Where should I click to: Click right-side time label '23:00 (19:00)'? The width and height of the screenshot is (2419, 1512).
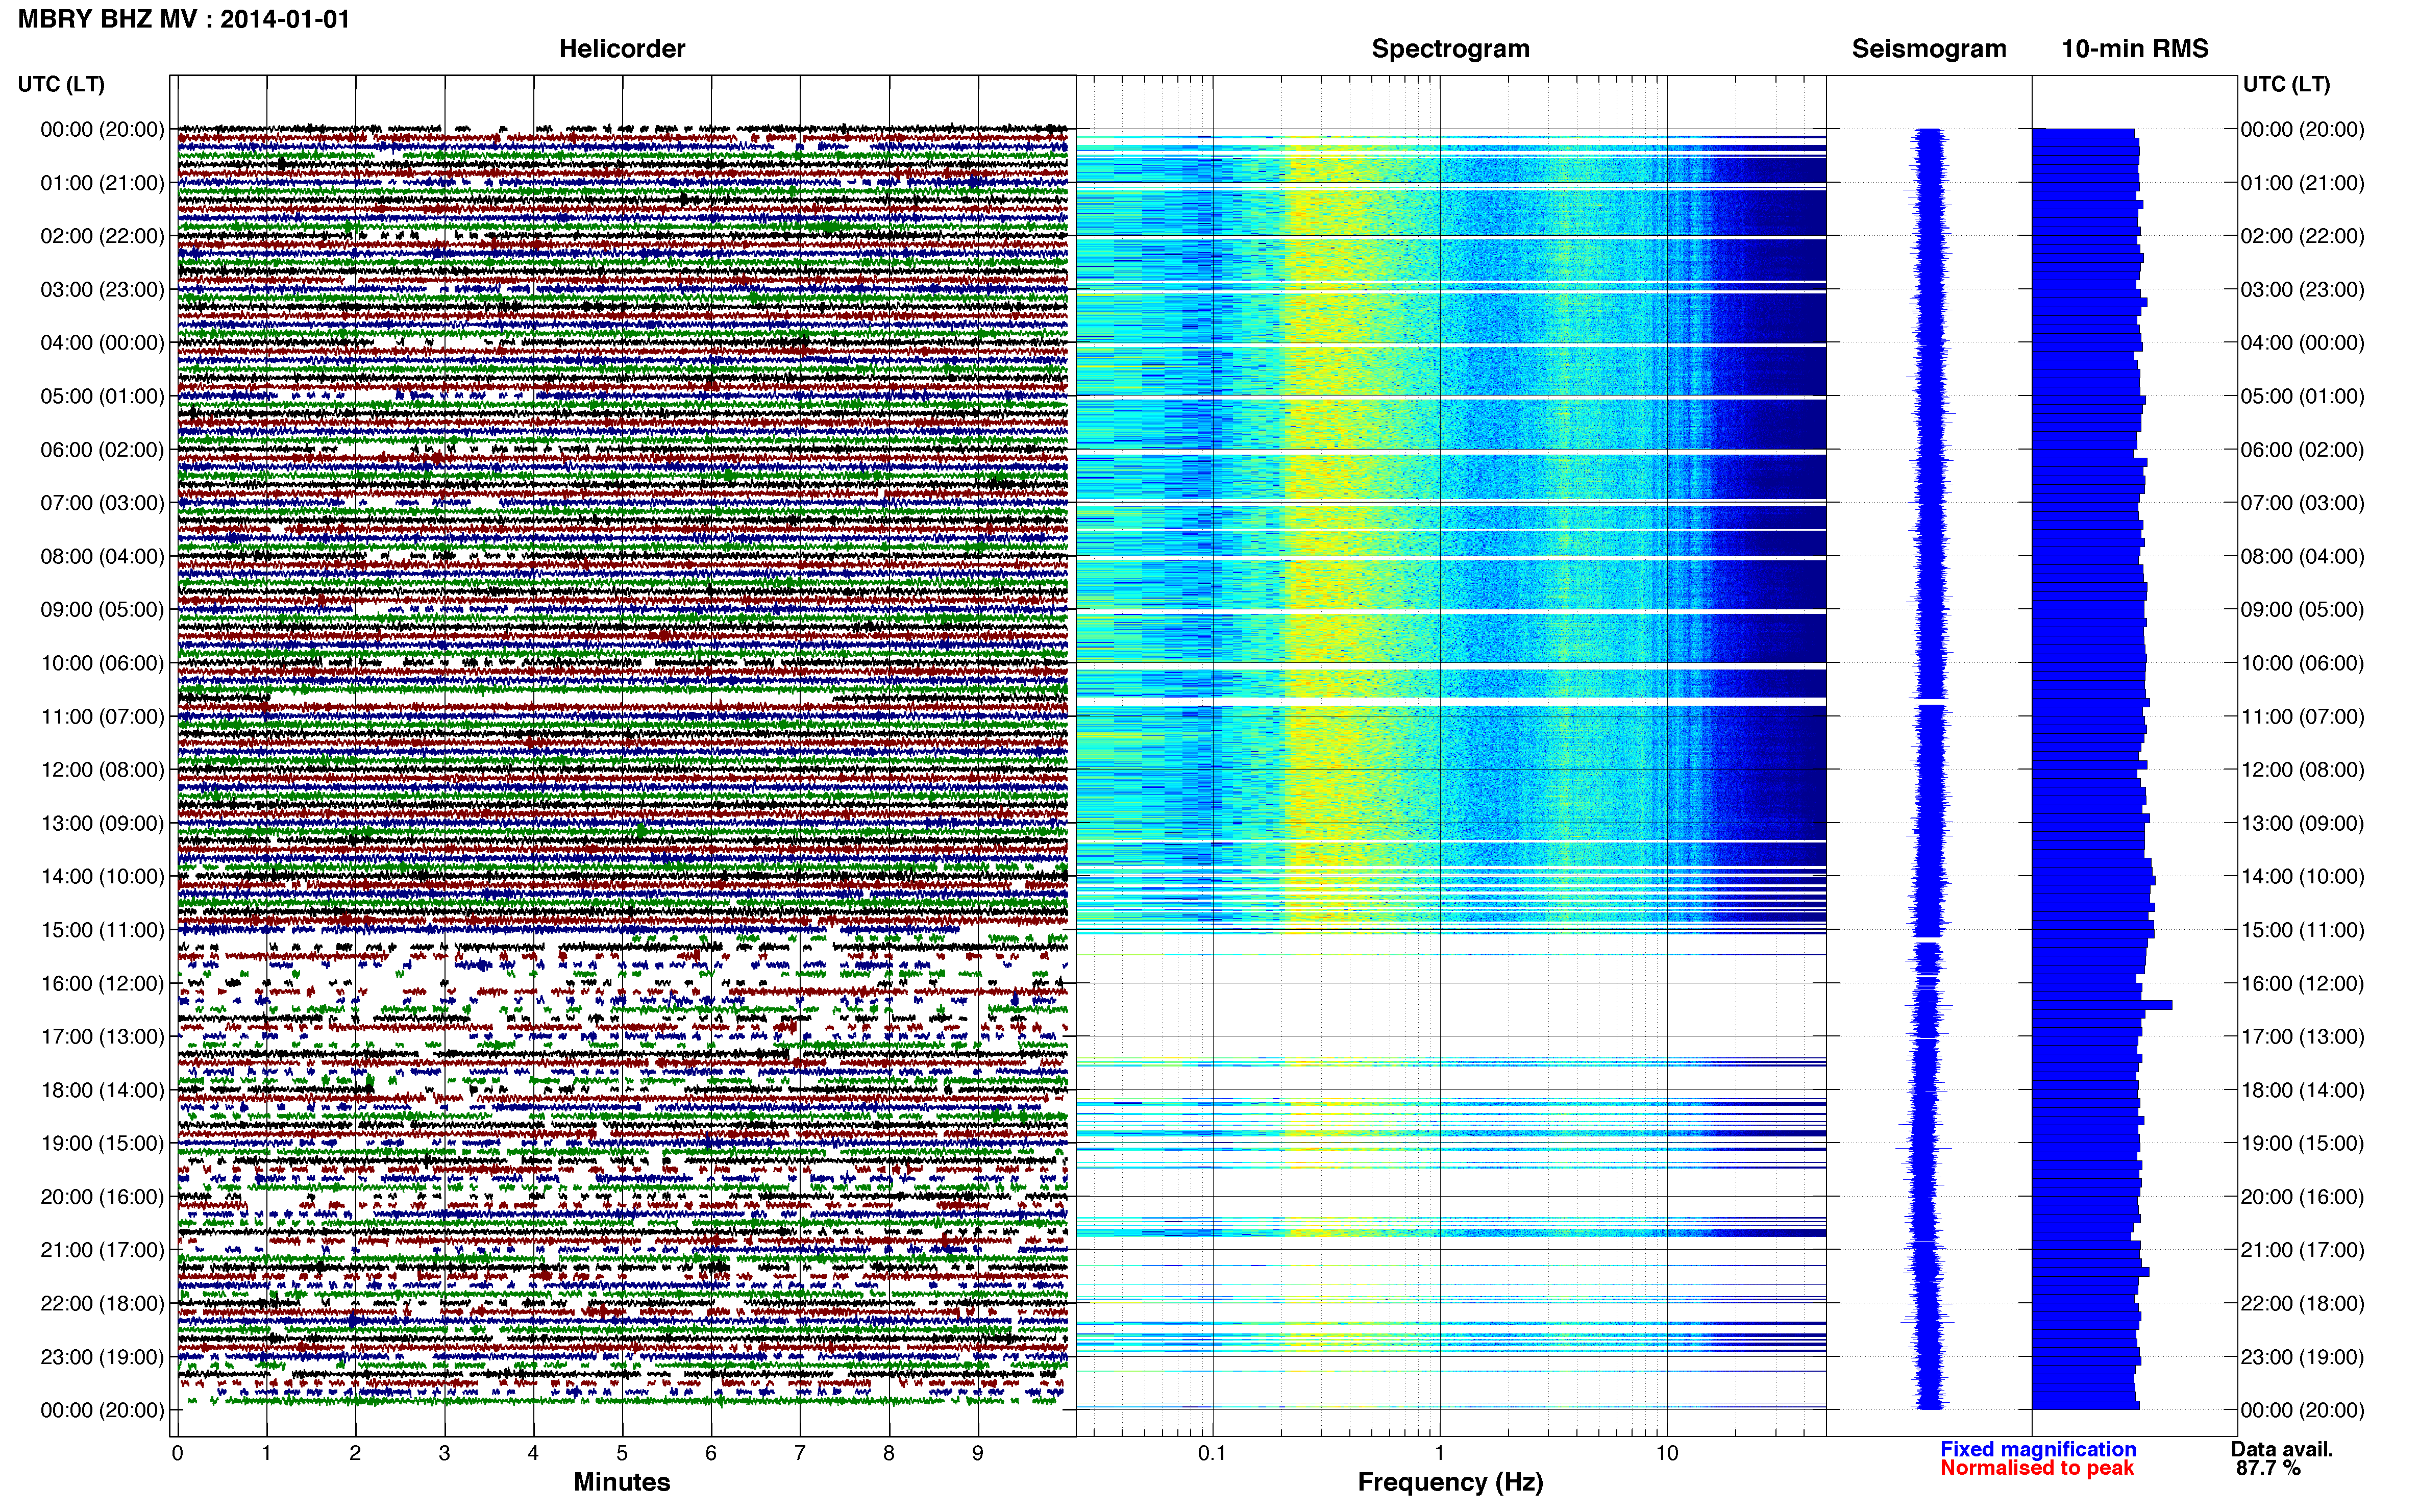click(2303, 1357)
